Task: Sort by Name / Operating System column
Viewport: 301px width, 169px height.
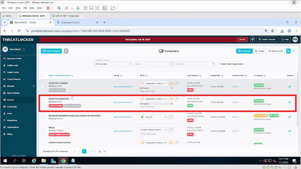Action: click(61, 75)
